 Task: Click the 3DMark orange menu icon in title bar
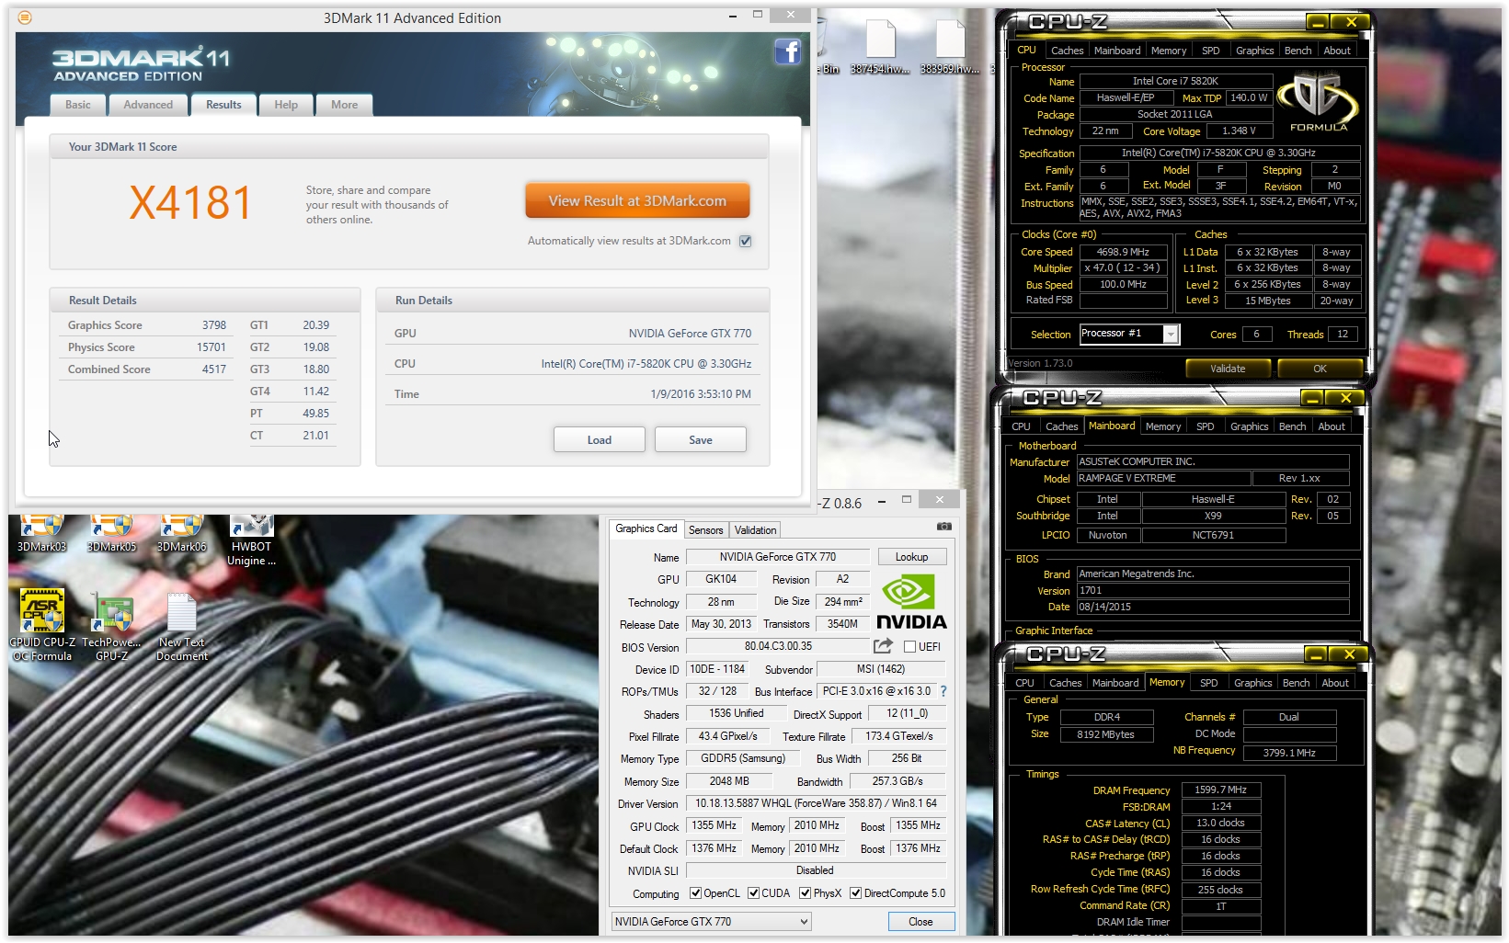point(25,17)
